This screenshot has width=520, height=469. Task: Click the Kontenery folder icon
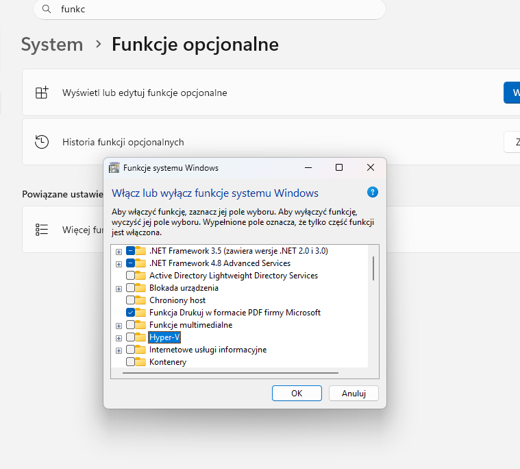click(x=141, y=362)
